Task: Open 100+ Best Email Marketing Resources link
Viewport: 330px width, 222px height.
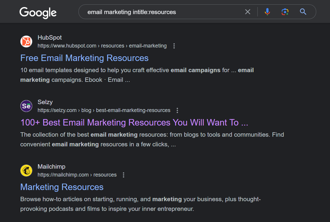Action: pyautogui.click(x=134, y=123)
